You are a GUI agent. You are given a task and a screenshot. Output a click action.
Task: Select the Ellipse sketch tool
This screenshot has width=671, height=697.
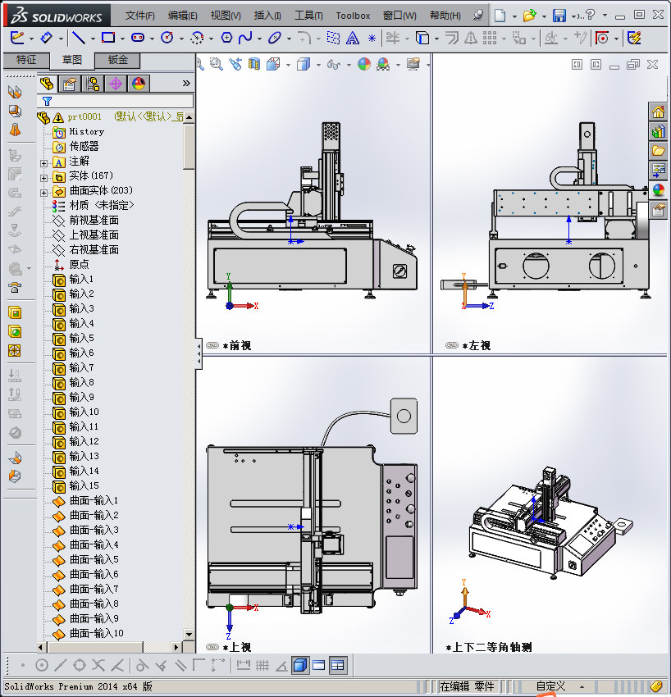275,38
